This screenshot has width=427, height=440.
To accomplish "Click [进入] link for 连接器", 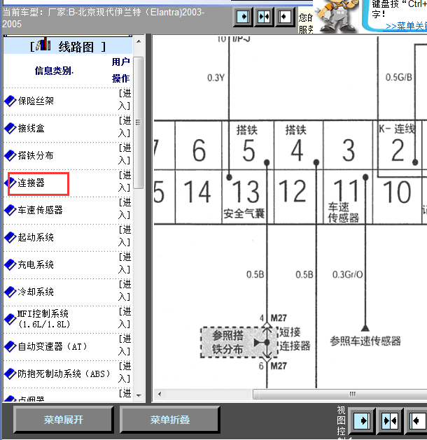I will point(125,181).
